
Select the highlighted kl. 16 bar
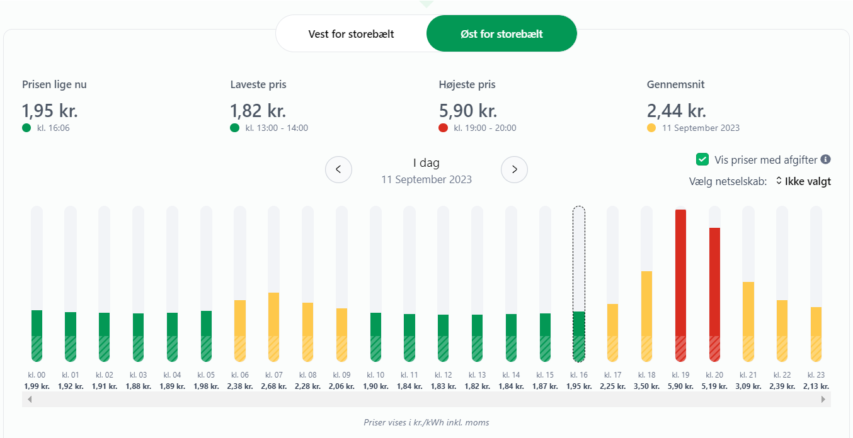[578, 283]
